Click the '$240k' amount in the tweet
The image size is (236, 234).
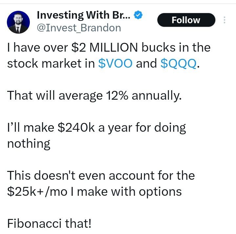tap(76, 127)
